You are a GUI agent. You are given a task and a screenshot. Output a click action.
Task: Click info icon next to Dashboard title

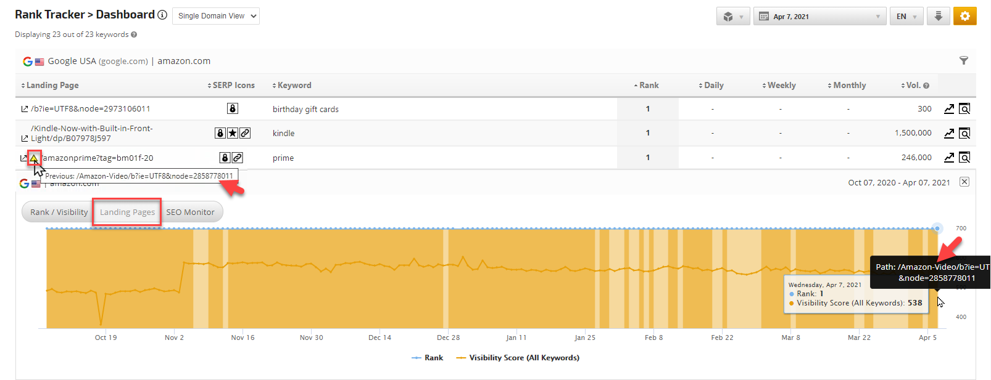coord(162,15)
